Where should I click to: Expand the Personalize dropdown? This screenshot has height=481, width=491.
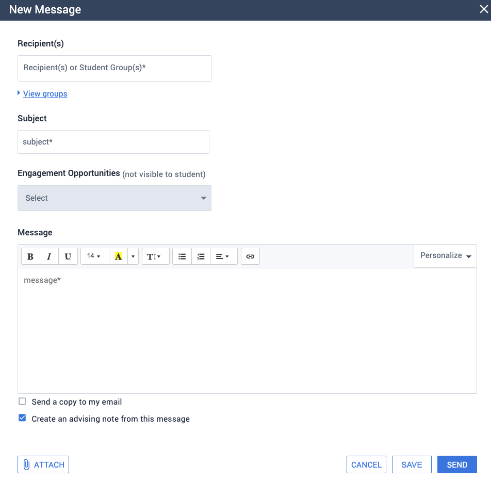(445, 255)
